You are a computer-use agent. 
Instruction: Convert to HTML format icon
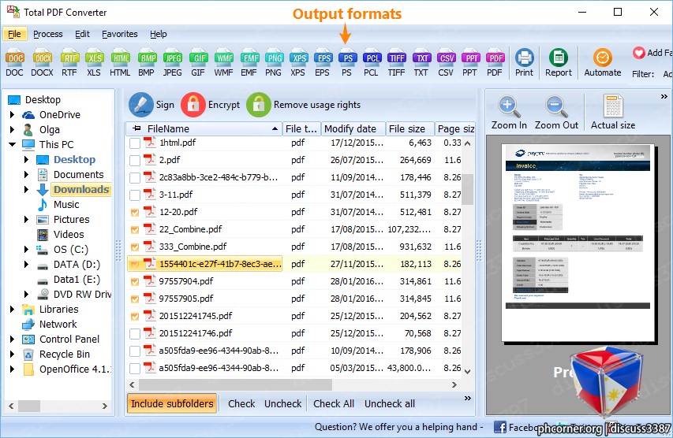coord(120,63)
